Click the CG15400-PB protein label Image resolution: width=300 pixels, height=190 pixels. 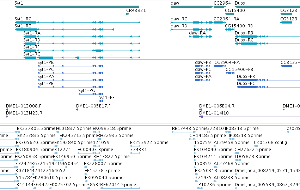(x=239, y=70)
